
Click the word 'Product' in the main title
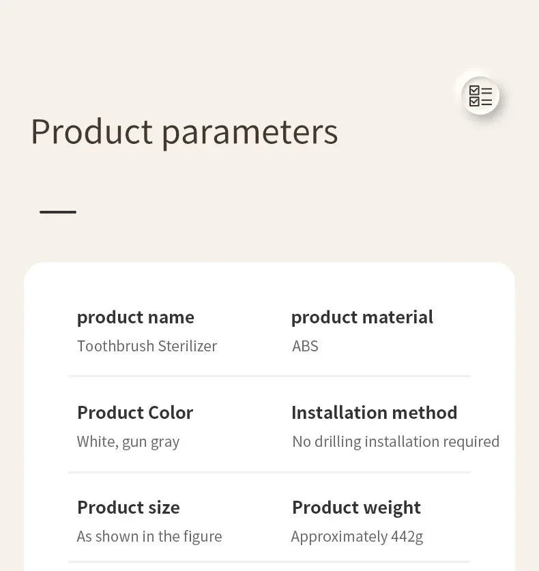click(x=92, y=132)
